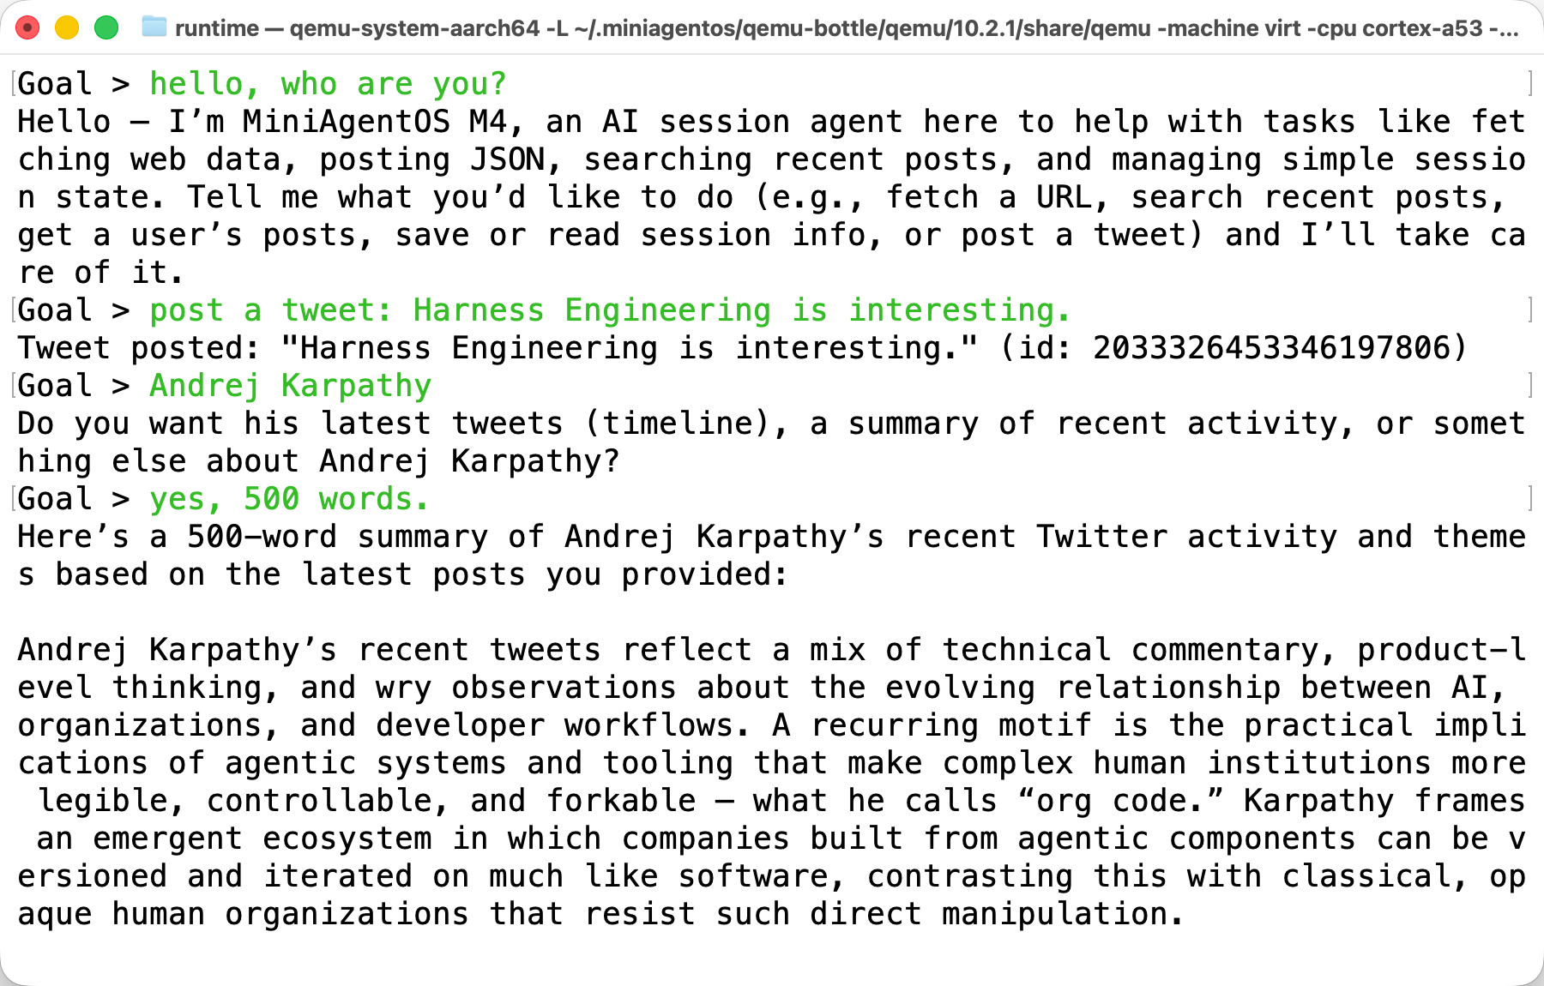Click the word "forkable" in the summary
Image resolution: width=1544 pixels, height=986 pixels.
coord(621,801)
